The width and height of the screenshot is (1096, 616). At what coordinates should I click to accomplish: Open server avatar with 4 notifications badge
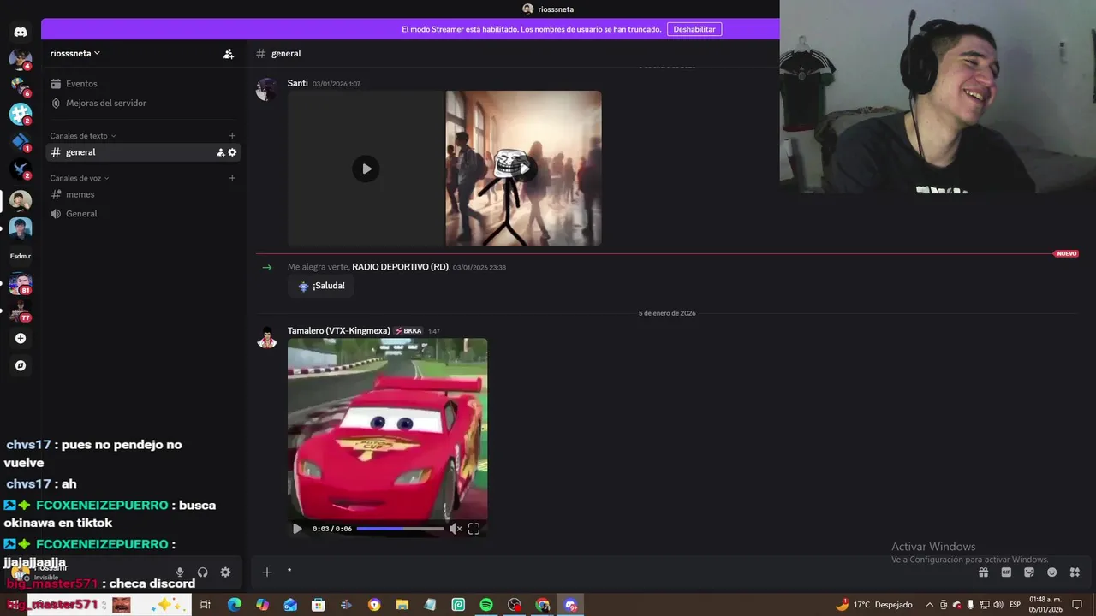click(21, 59)
